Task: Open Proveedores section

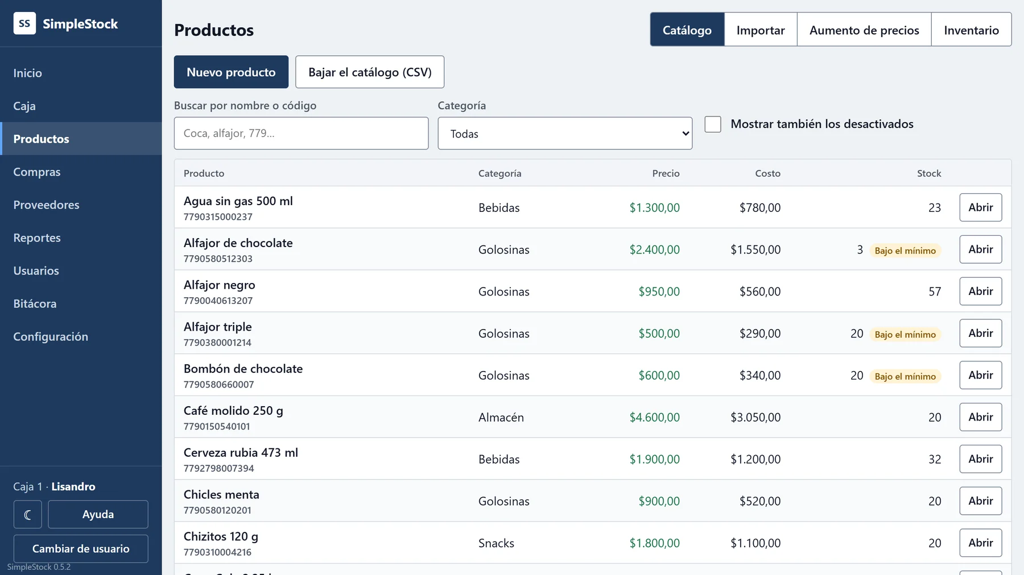Action: [81, 205]
